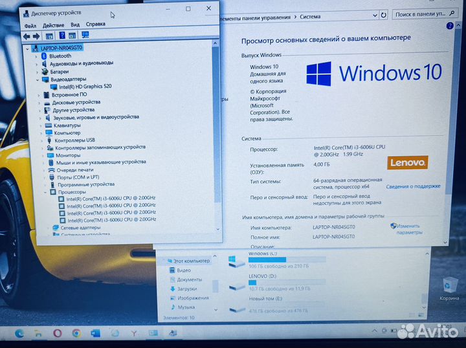Screen dimensions: 466x348
Task: Expand the Другие устройства branch
Action: point(40,111)
